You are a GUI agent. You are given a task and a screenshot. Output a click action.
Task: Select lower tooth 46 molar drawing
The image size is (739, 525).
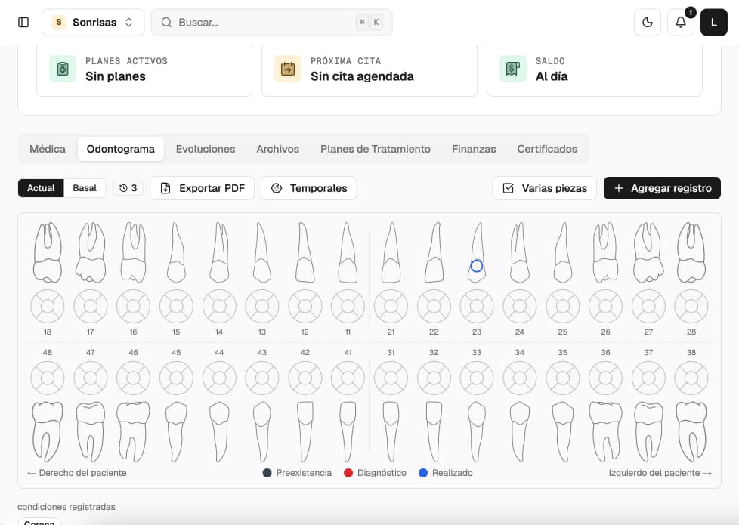pyautogui.click(x=134, y=431)
